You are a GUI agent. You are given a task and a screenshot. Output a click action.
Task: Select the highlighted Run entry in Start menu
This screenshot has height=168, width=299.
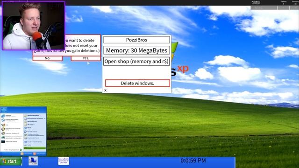(35, 148)
